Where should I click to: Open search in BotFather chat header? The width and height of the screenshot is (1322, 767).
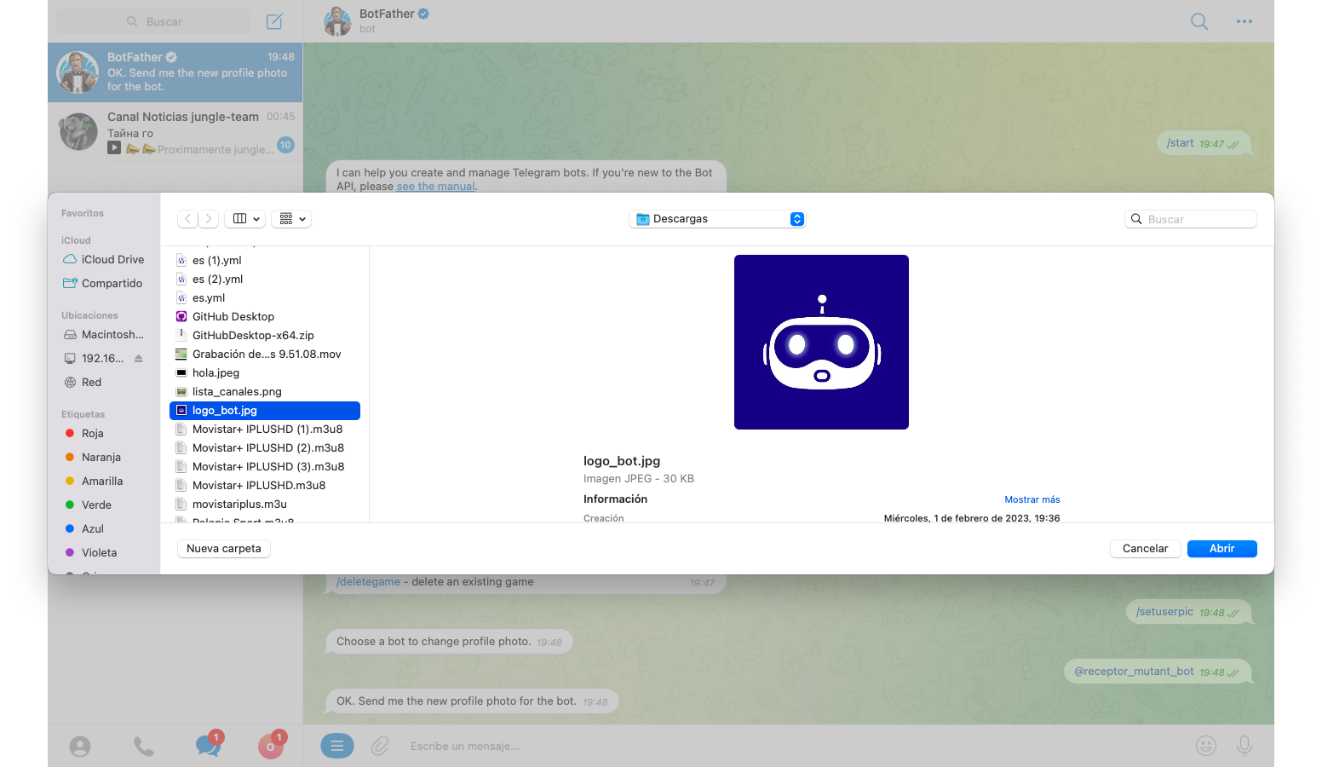1198,21
